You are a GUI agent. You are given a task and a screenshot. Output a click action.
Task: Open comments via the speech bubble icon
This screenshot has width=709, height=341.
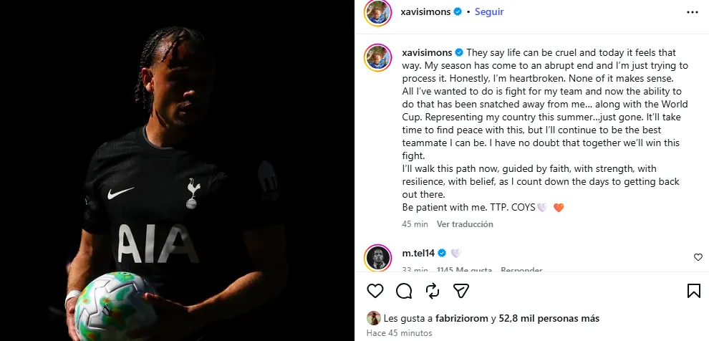coord(404,291)
